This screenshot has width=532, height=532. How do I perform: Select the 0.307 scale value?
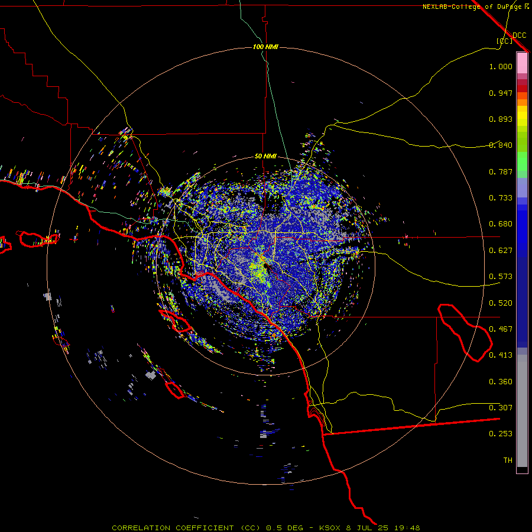click(501, 408)
